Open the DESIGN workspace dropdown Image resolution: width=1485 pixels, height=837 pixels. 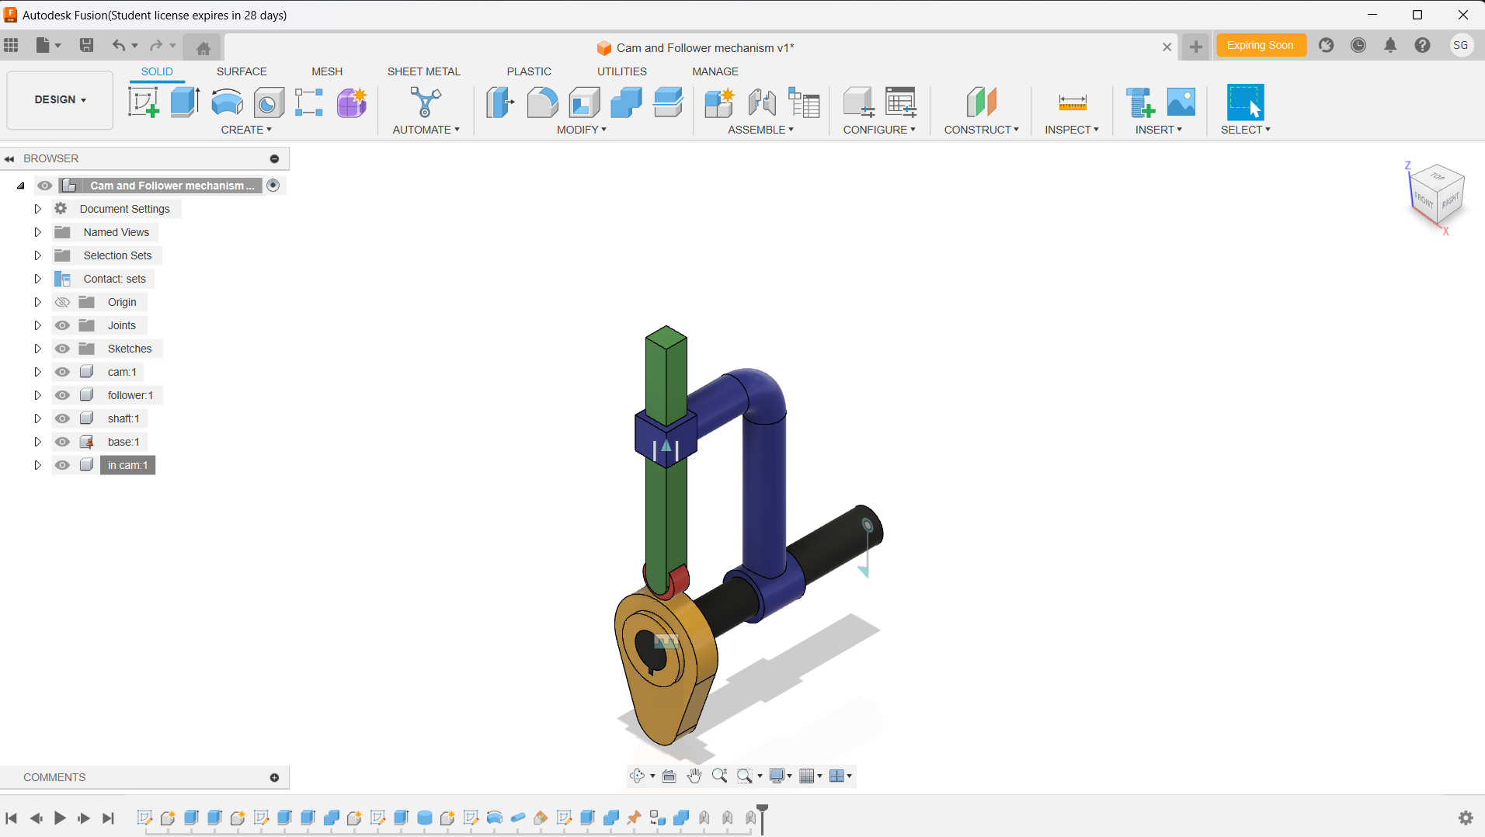point(60,99)
